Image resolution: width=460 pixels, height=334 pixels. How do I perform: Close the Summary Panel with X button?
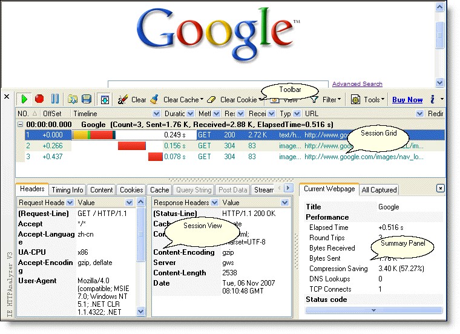440,189
